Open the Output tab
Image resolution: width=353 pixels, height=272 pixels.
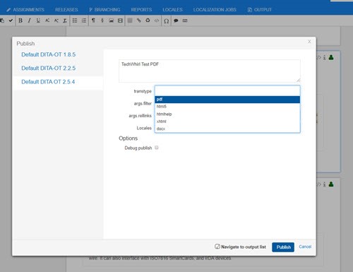tap(260, 10)
